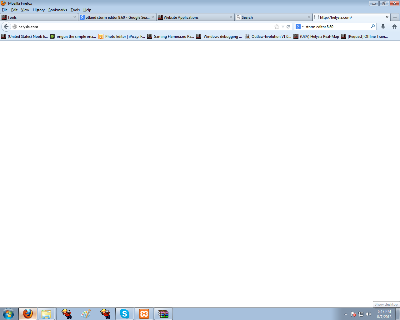Click the site identity globe icon

14,27
